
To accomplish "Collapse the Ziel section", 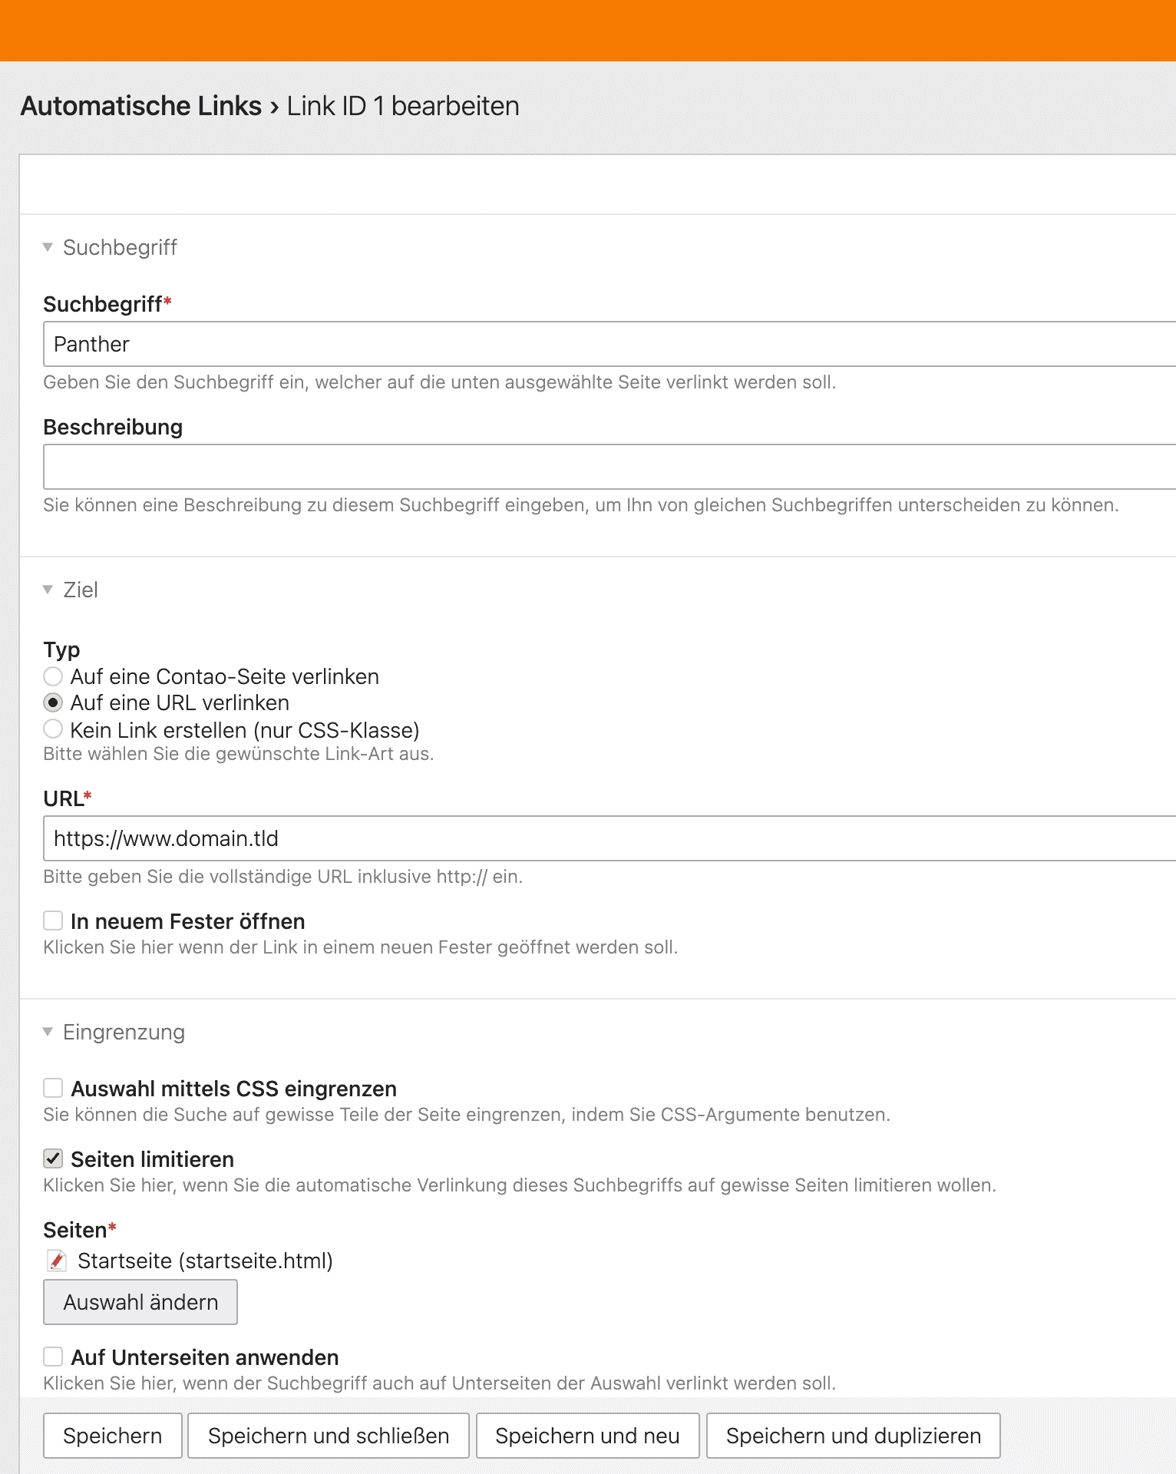I will pyautogui.click(x=48, y=590).
